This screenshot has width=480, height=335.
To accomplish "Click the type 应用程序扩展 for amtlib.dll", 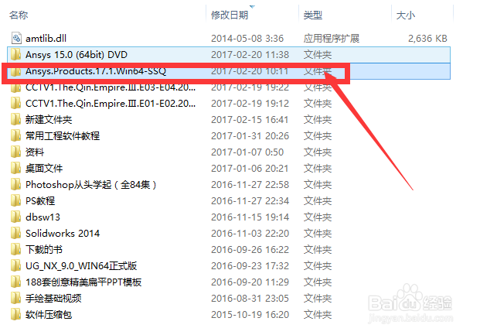I will [x=332, y=39].
